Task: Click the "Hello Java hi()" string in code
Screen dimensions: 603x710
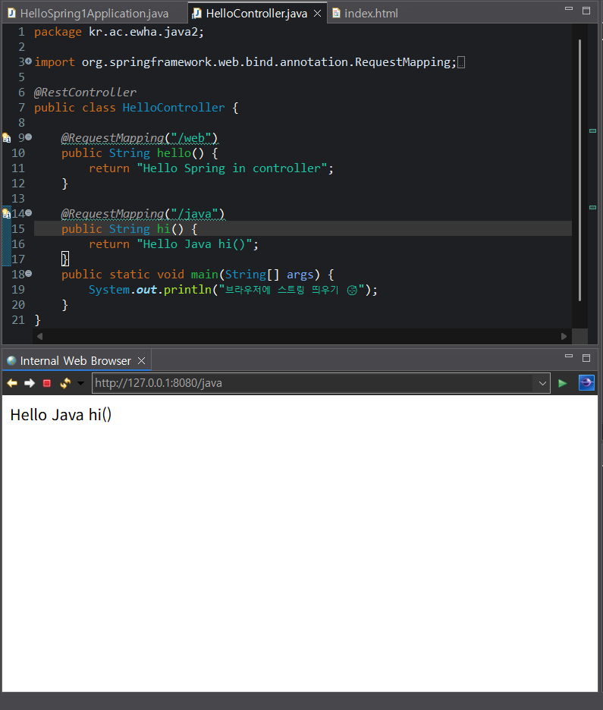Action: click(194, 244)
